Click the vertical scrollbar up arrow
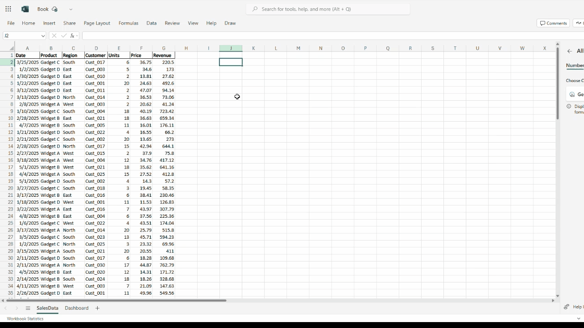The height and width of the screenshot is (328, 584). [558, 44]
